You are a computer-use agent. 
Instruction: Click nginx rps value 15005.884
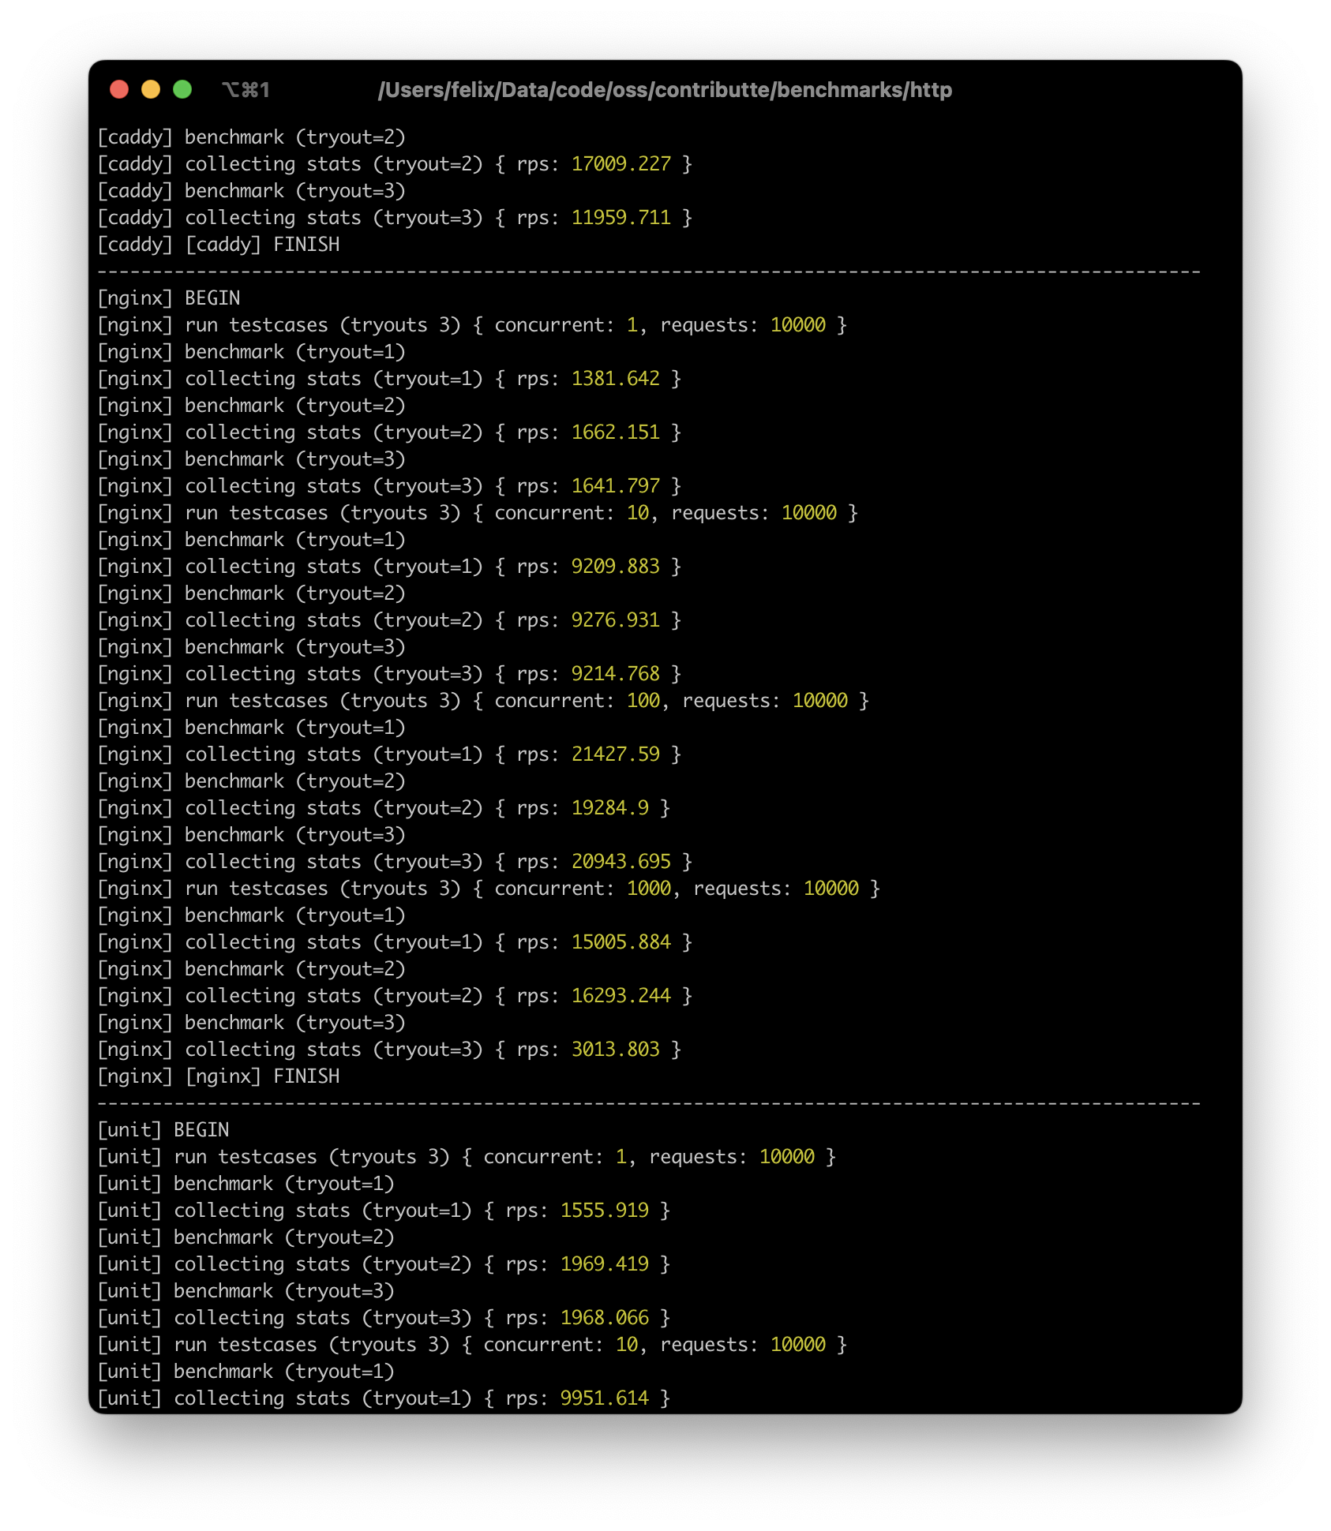pos(621,942)
